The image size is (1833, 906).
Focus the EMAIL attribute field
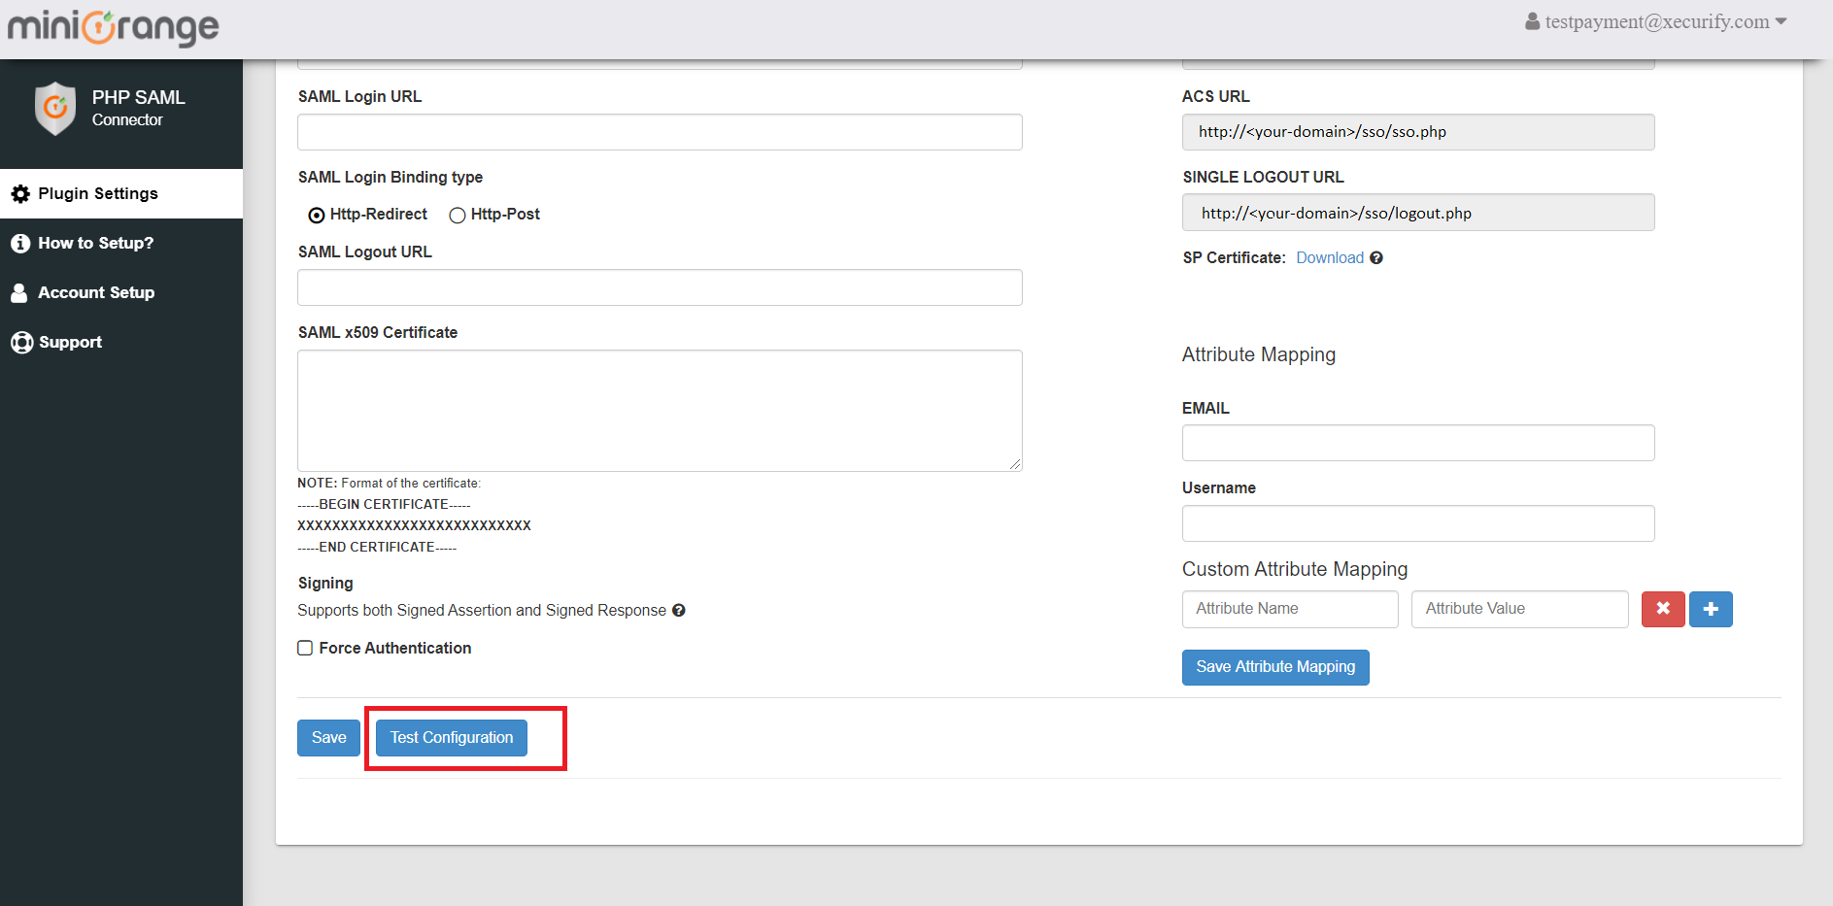[1418, 443]
